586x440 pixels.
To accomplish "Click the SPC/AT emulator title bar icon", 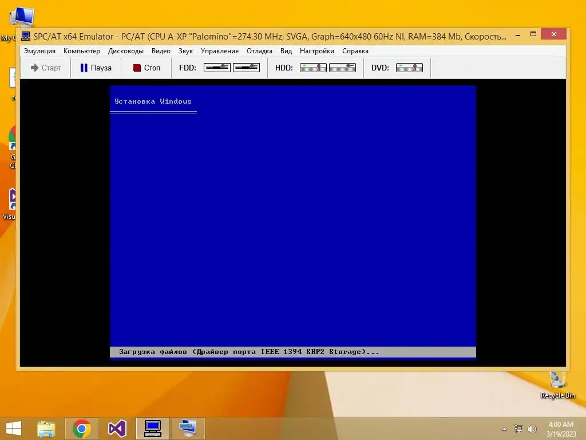I will pyautogui.click(x=25, y=36).
